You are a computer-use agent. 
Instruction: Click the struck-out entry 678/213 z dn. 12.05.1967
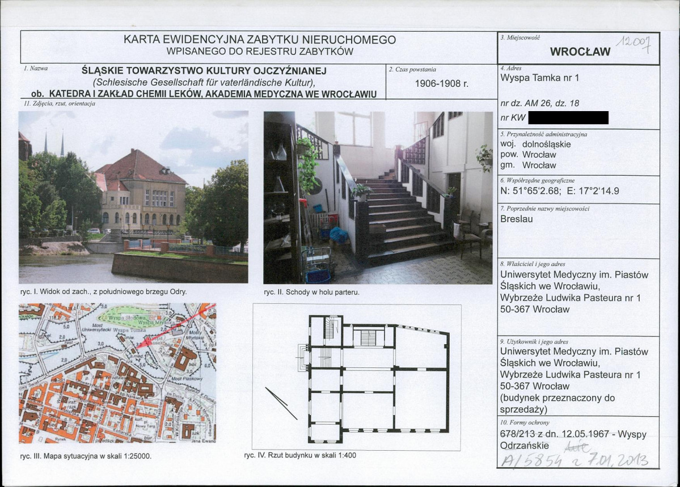555,434
